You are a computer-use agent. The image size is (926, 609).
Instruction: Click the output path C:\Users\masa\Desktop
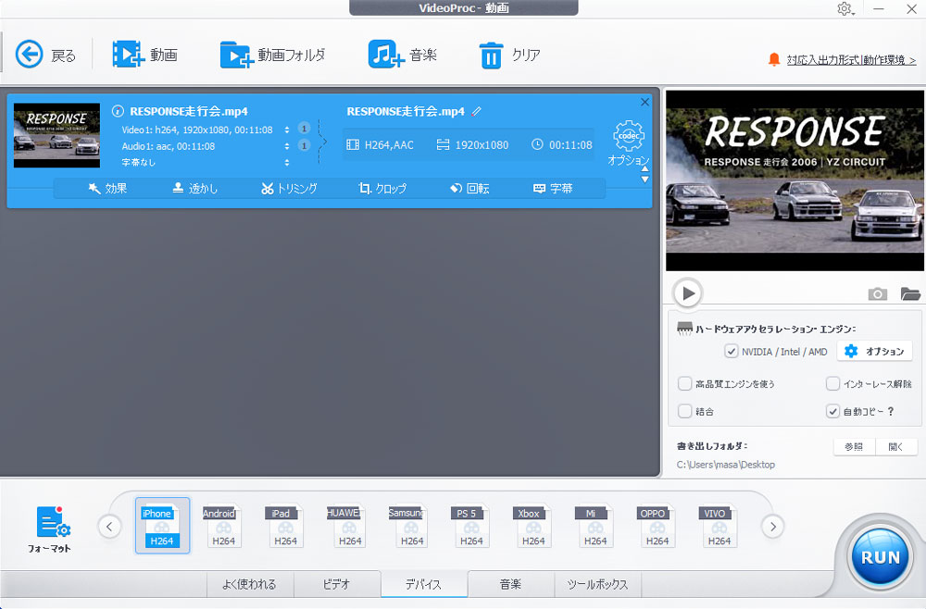[x=726, y=465]
